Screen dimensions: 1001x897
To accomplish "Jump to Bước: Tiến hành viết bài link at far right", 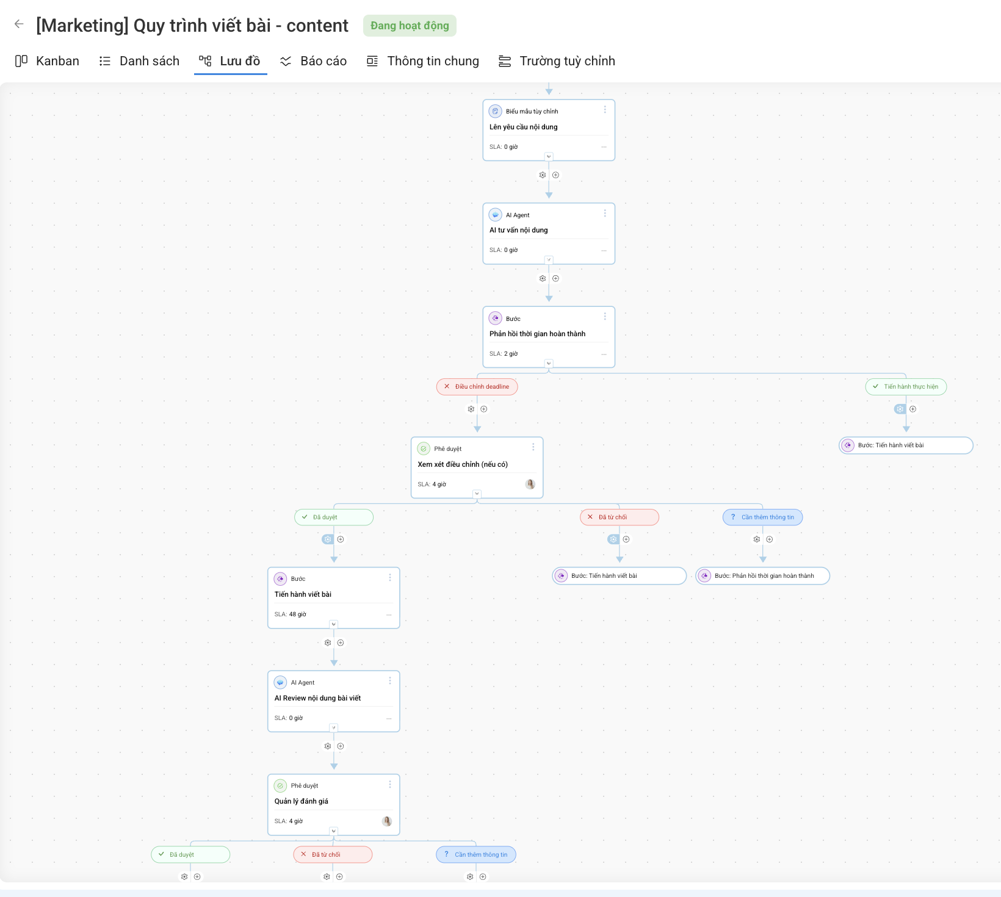I will point(906,445).
